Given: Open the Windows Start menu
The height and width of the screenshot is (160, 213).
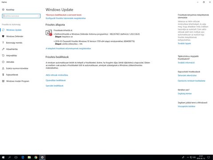Looking at the screenshot, I should [x=3, y=157].
